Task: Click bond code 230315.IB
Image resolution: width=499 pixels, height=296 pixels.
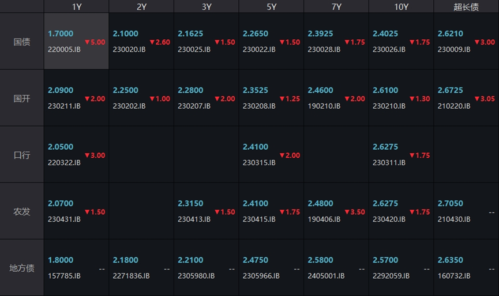Action: tap(259, 163)
